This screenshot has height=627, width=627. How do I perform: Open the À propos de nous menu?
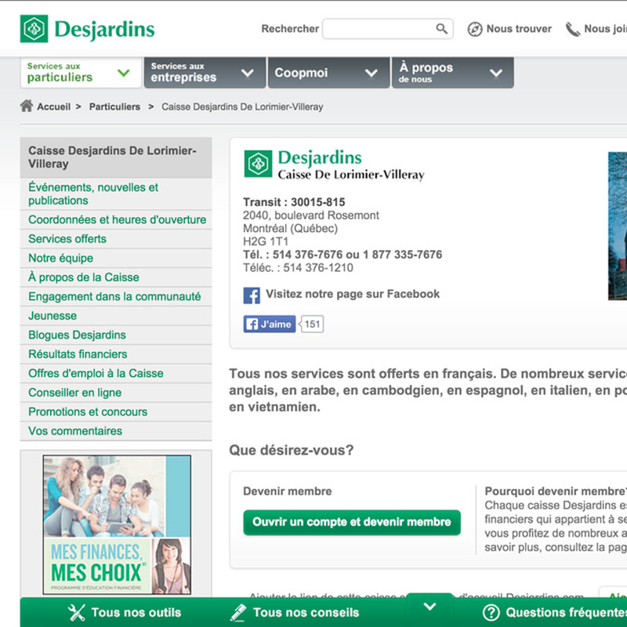click(x=453, y=72)
